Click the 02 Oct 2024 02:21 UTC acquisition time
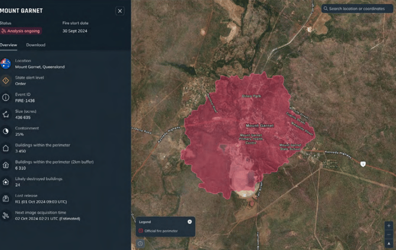 click(x=47, y=219)
